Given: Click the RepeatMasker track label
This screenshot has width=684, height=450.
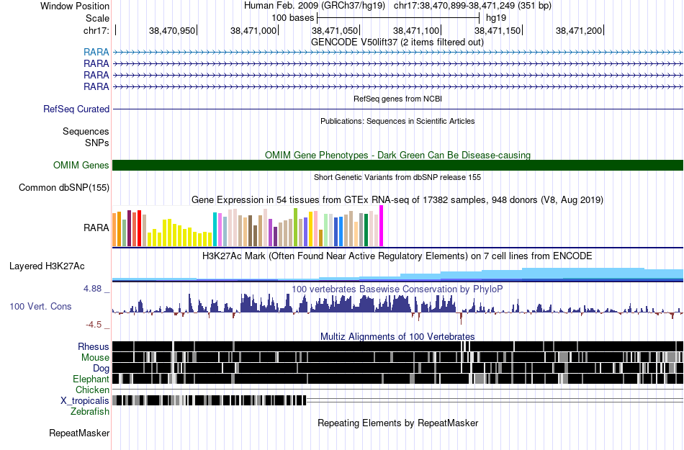Looking at the screenshot, I should (79, 433).
